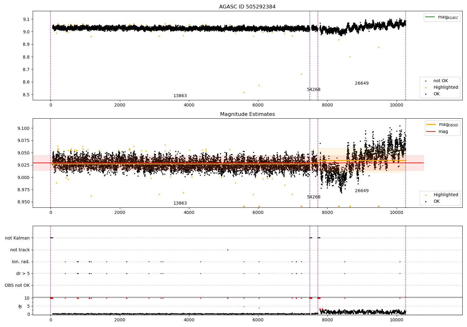The height and width of the screenshot is (327, 467).
Task: Click the 'not track' row label
Action: click(20, 250)
